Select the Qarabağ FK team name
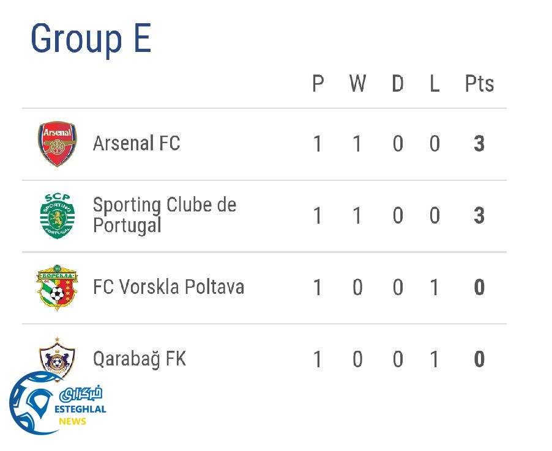This screenshot has height=451, width=552. coord(139,359)
